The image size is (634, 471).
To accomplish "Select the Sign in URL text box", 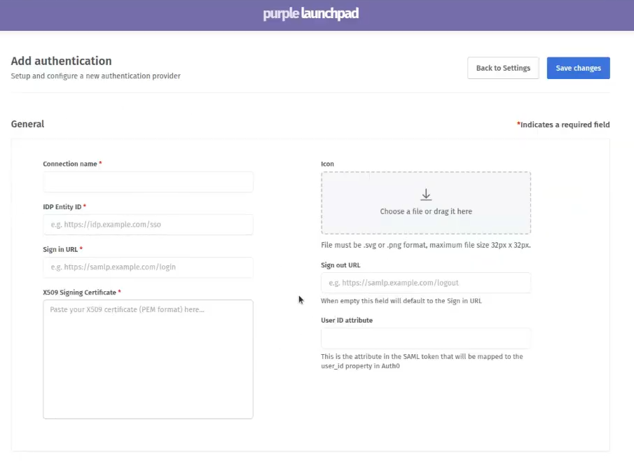I will coord(148,267).
